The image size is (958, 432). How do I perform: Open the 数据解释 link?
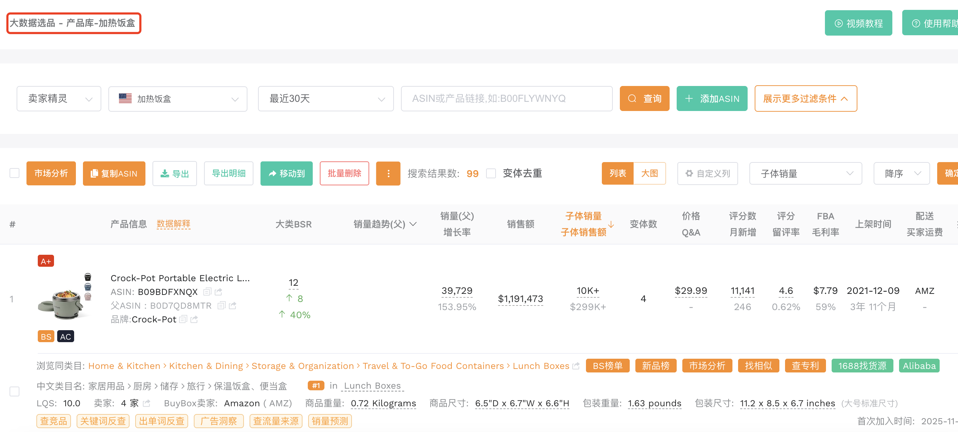tap(173, 224)
